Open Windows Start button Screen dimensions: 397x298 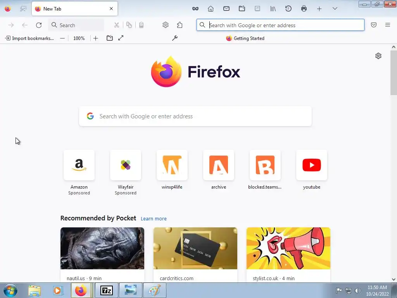[x=10, y=290]
